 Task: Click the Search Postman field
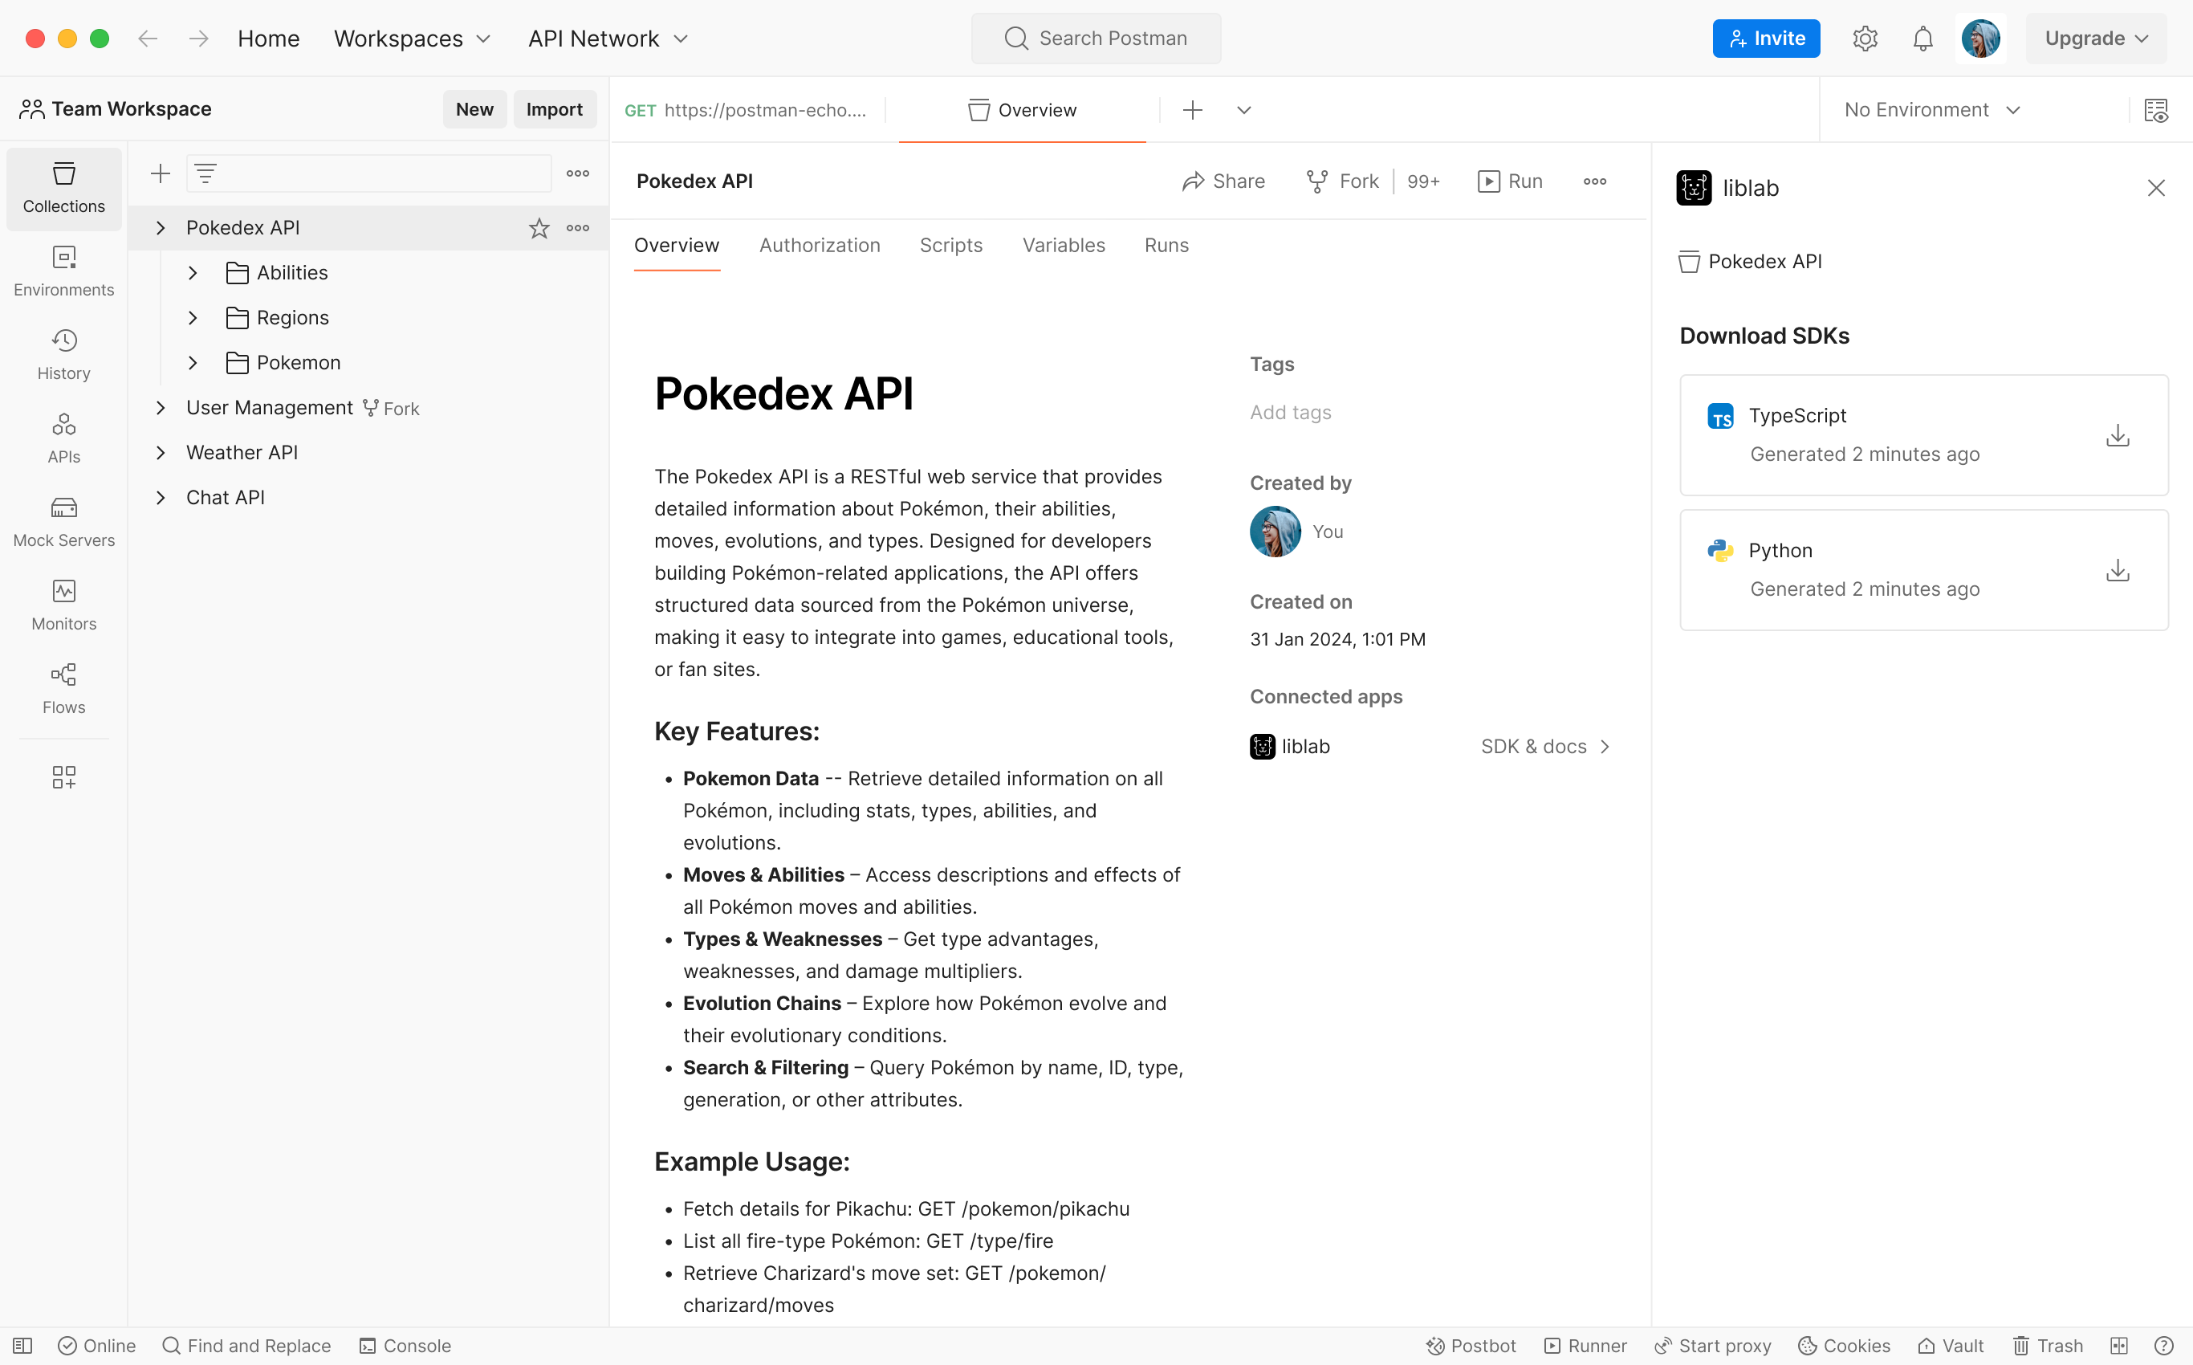[1096, 38]
